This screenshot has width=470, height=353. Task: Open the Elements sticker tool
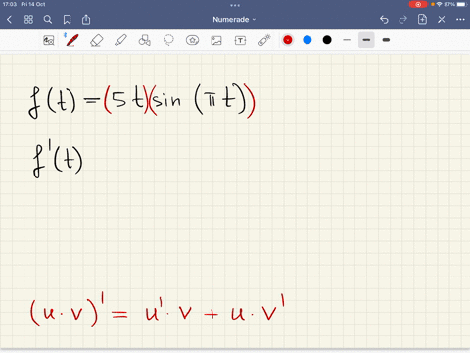(192, 40)
